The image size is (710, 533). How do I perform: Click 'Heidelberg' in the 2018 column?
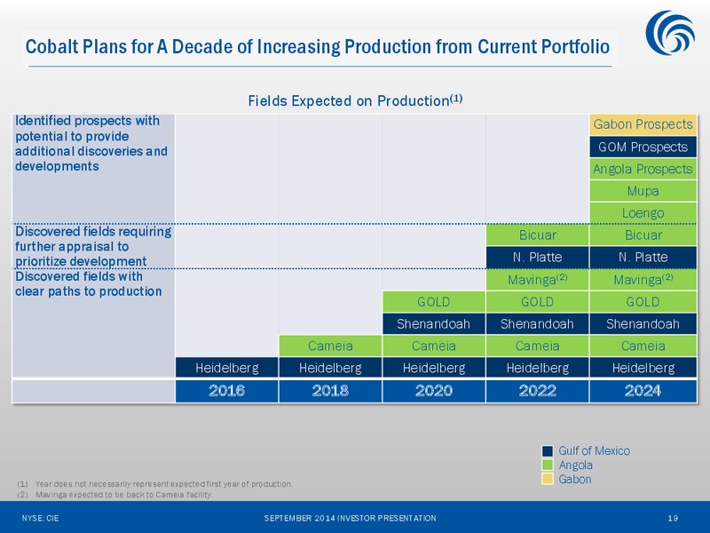point(330,368)
